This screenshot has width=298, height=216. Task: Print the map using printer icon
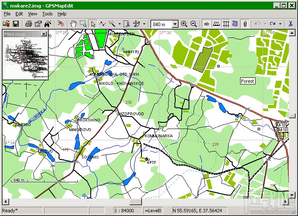(28, 24)
